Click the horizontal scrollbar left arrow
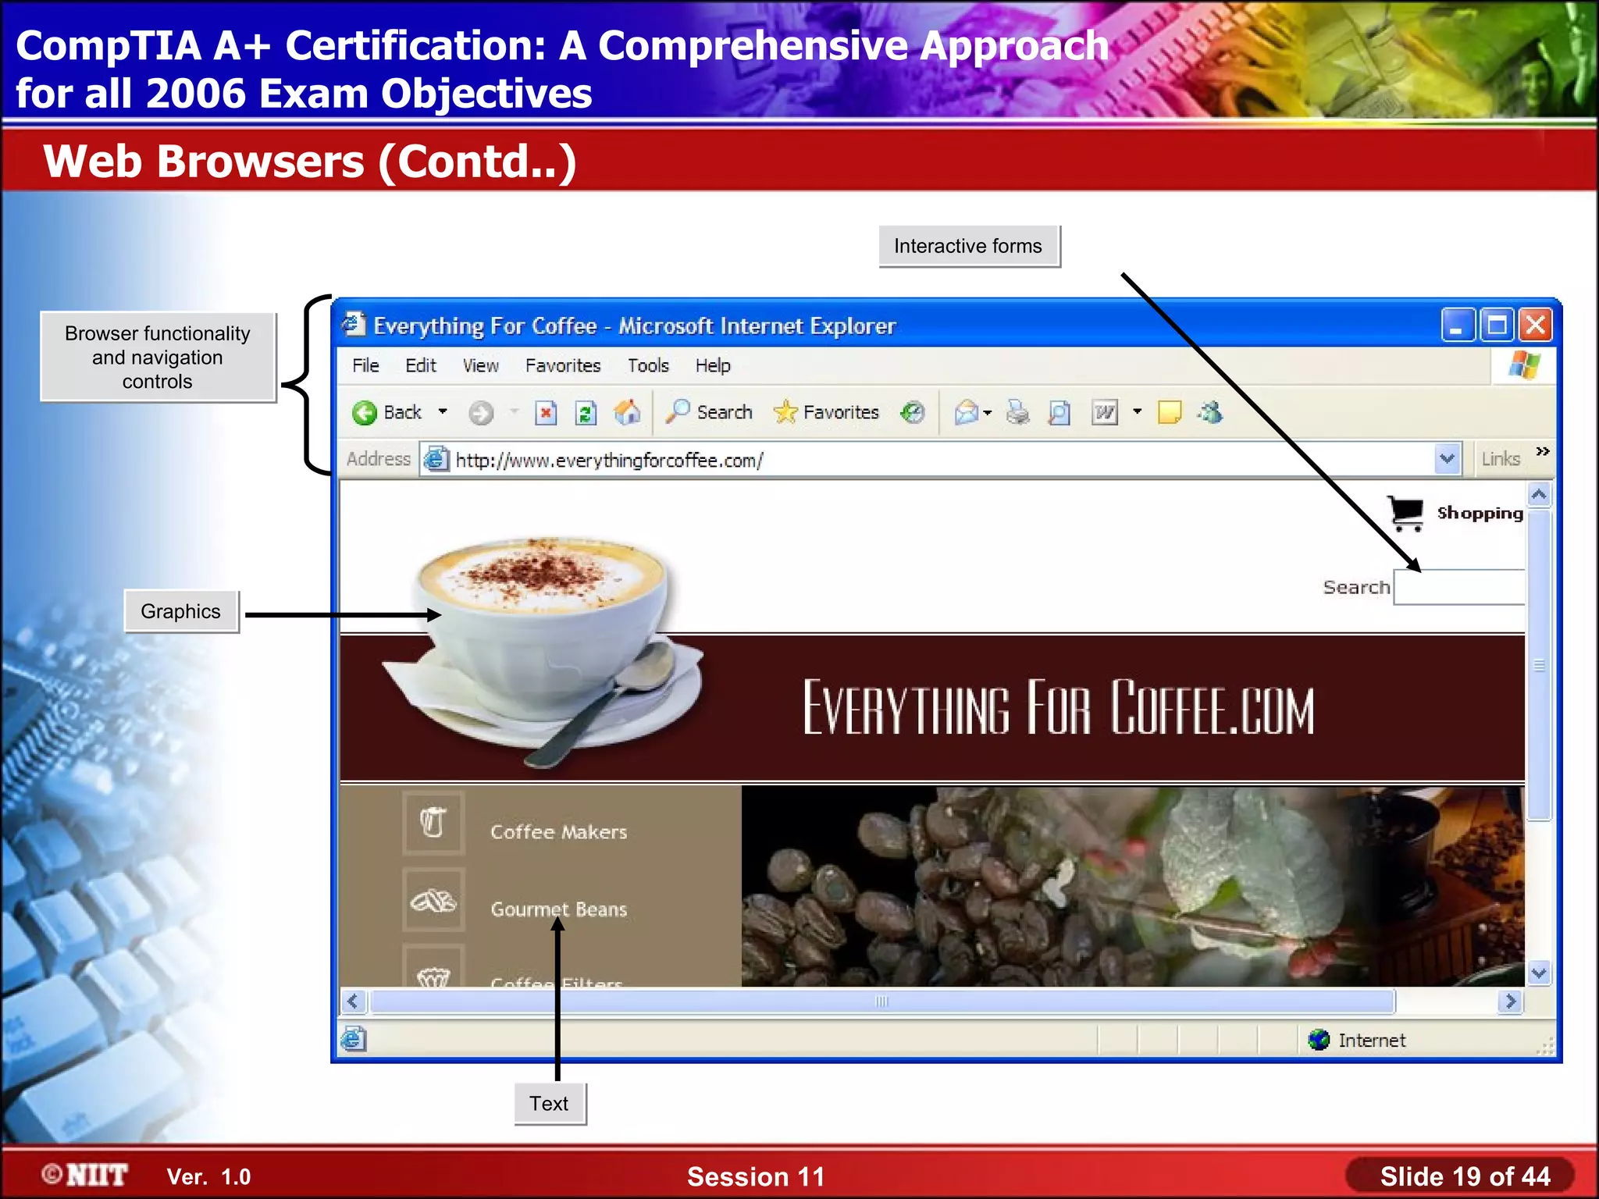The height and width of the screenshot is (1199, 1599). click(x=353, y=1002)
